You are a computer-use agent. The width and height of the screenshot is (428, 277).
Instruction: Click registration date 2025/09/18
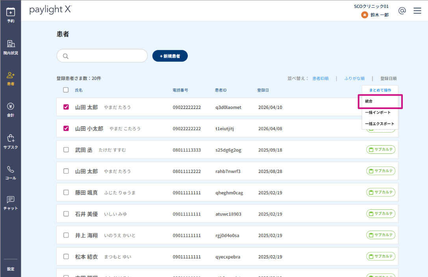pos(270,150)
